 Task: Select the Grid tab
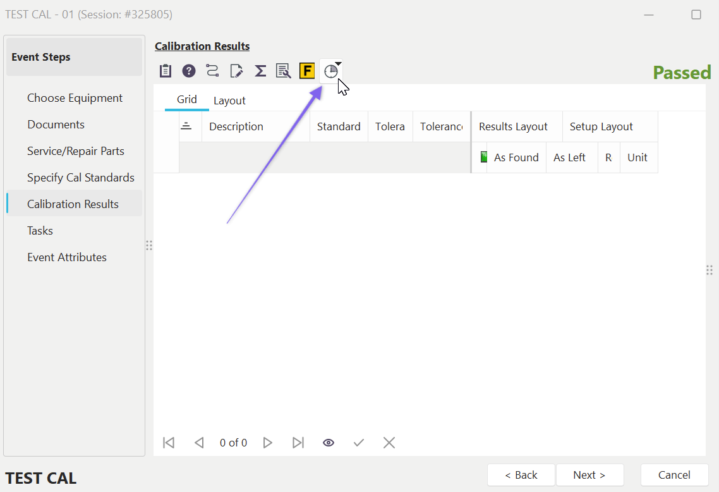187,100
